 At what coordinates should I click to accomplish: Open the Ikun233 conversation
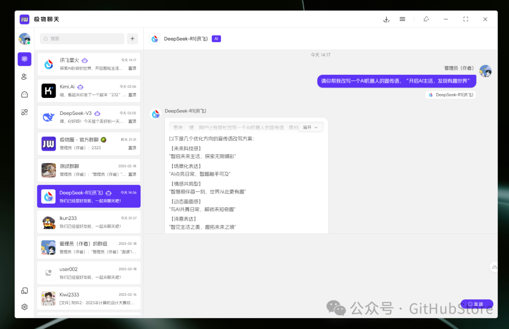tap(89, 222)
